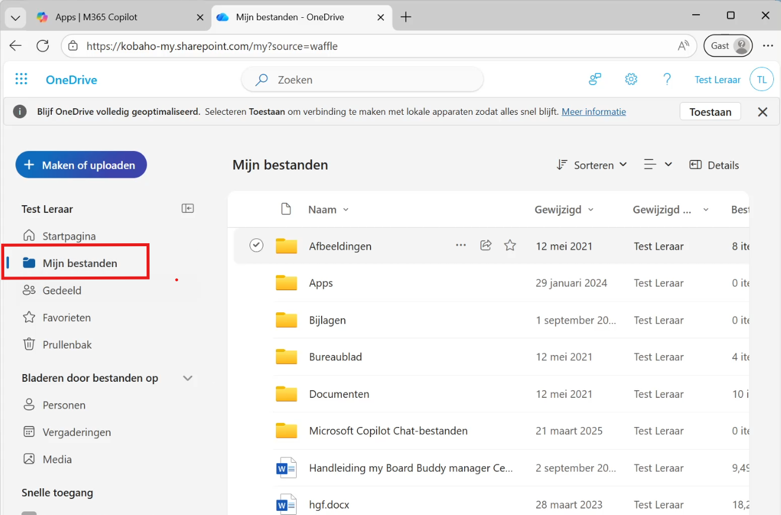Open the Details pane
The image size is (781, 515).
click(x=714, y=165)
